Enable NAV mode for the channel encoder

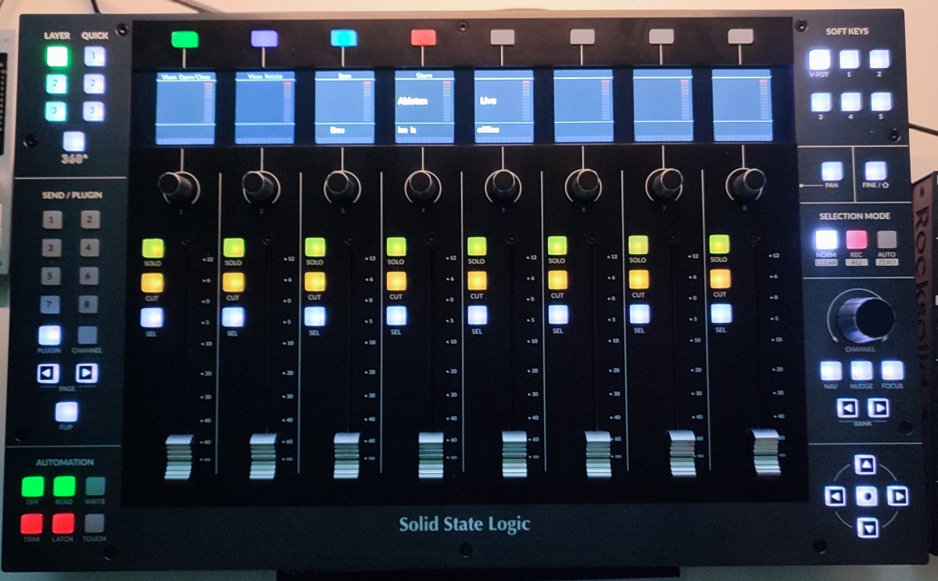pos(831,371)
